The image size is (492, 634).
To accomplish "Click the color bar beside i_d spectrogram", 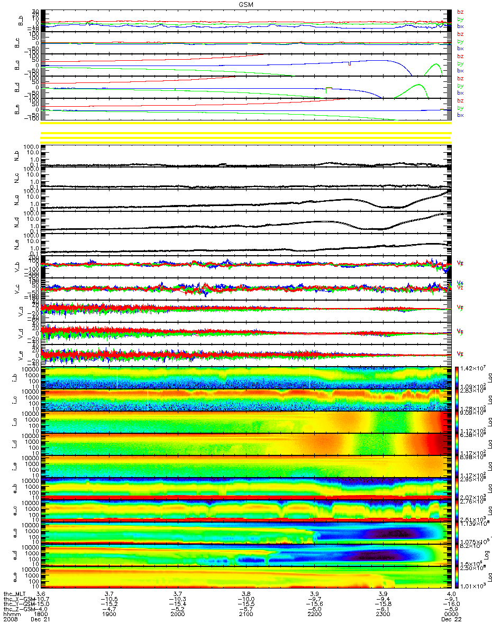I will point(457,444).
